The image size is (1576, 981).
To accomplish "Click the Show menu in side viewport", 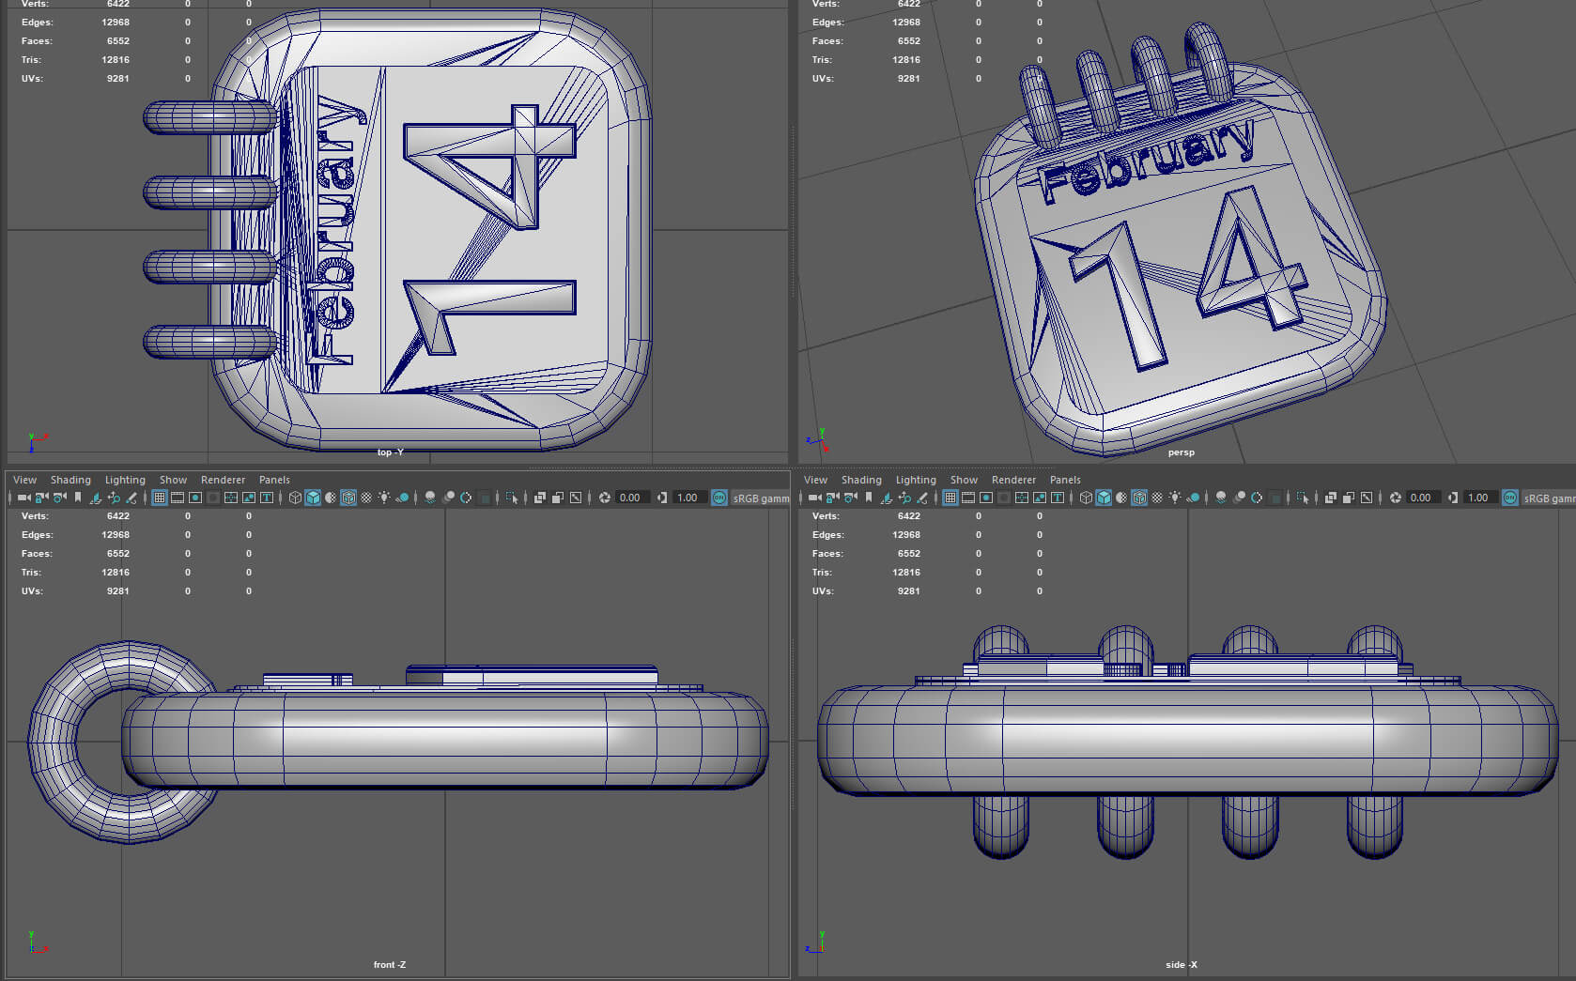I will [x=964, y=480].
